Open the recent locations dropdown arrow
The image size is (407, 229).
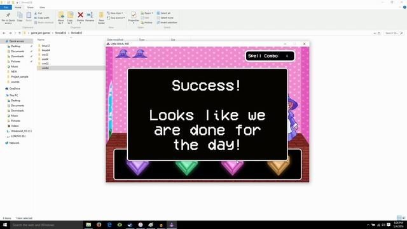[x=15, y=33]
